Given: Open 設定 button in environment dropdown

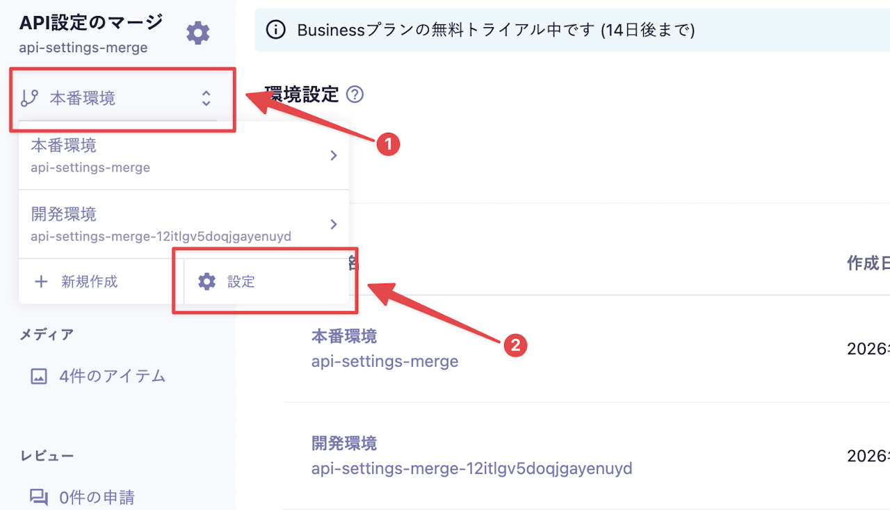Looking at the screenshot, I should tap(266, 281).
